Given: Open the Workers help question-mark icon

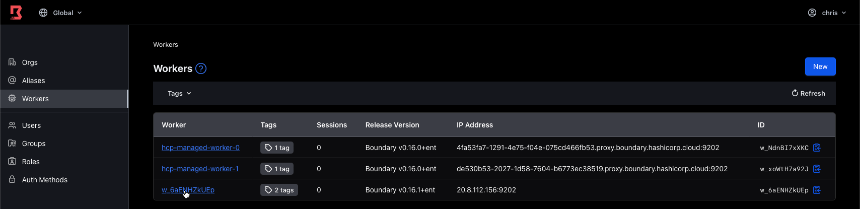Looking at the screenshot, I should (x=201, y=68).
